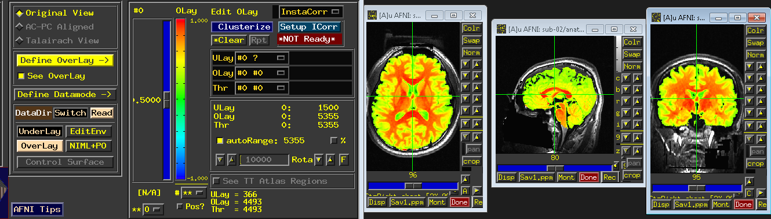Screen dimensions: 771x219
Task: Select the OverLay chooser button
Action: tap(39, 146)
